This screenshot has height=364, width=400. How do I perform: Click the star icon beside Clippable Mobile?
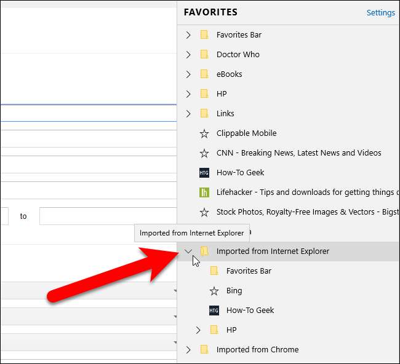[204, 133]
